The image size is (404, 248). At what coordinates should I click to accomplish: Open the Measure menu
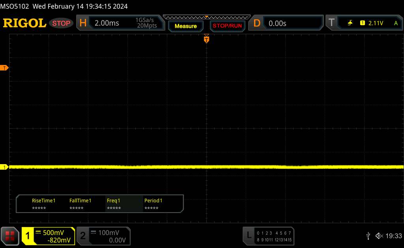pyautogui.click(x=185, y=26)
